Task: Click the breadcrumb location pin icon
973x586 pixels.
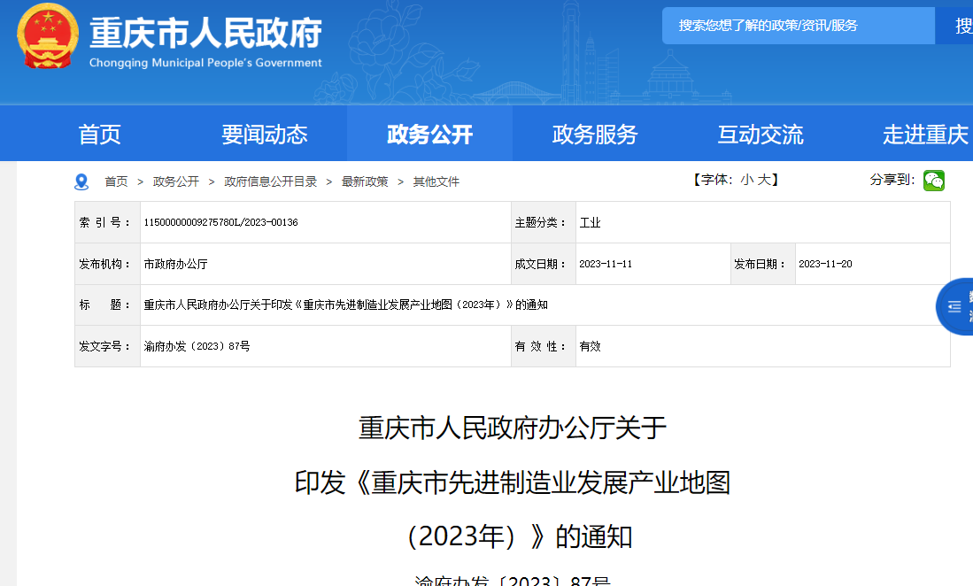Action: point(82,181)
